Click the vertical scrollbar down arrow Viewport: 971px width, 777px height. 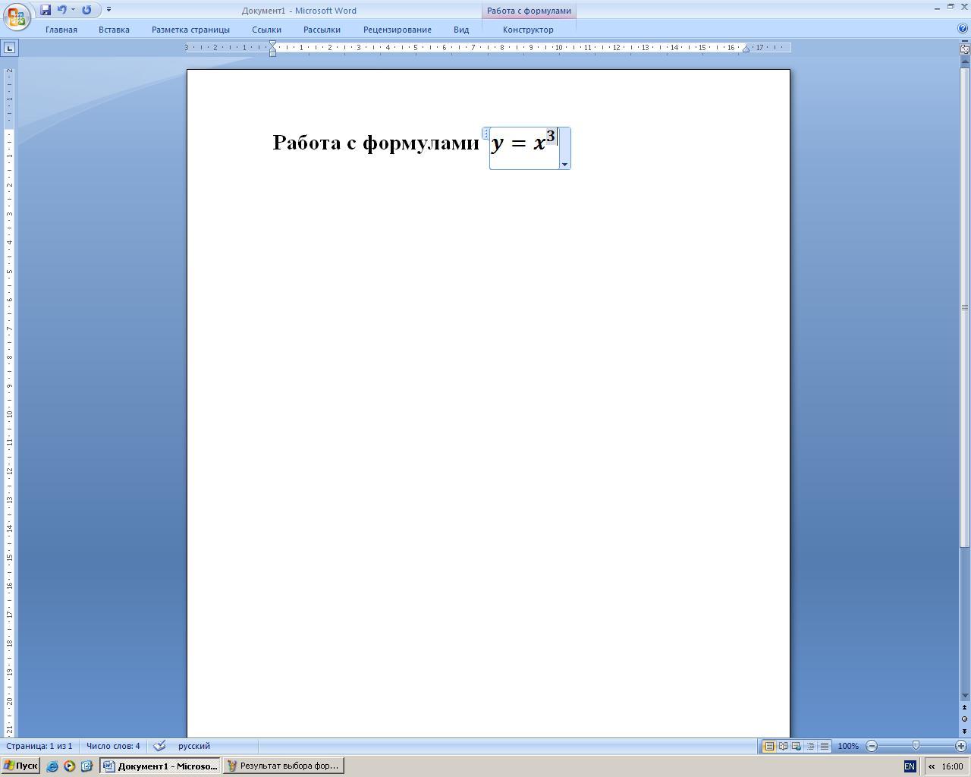[x=965, y=696]
